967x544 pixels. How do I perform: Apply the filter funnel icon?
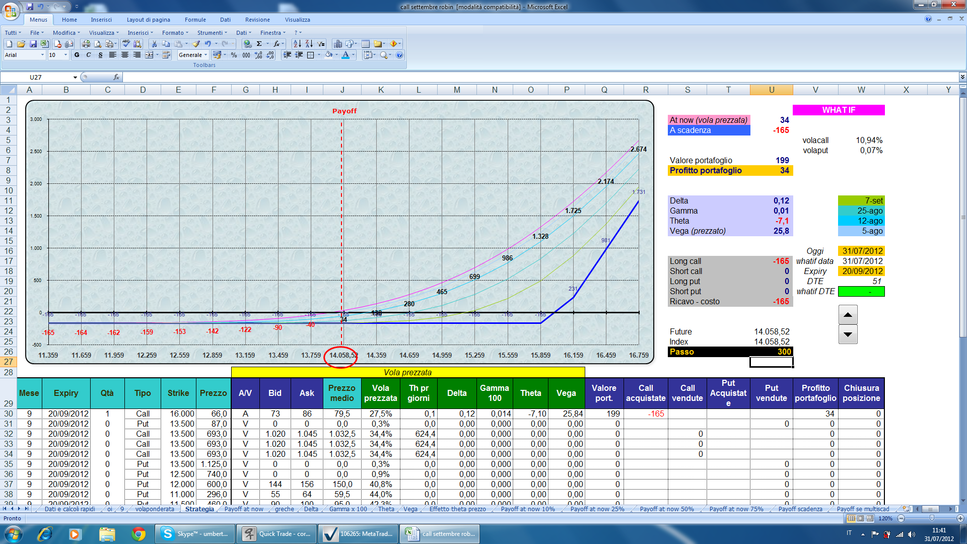click(x=321, y=44)
